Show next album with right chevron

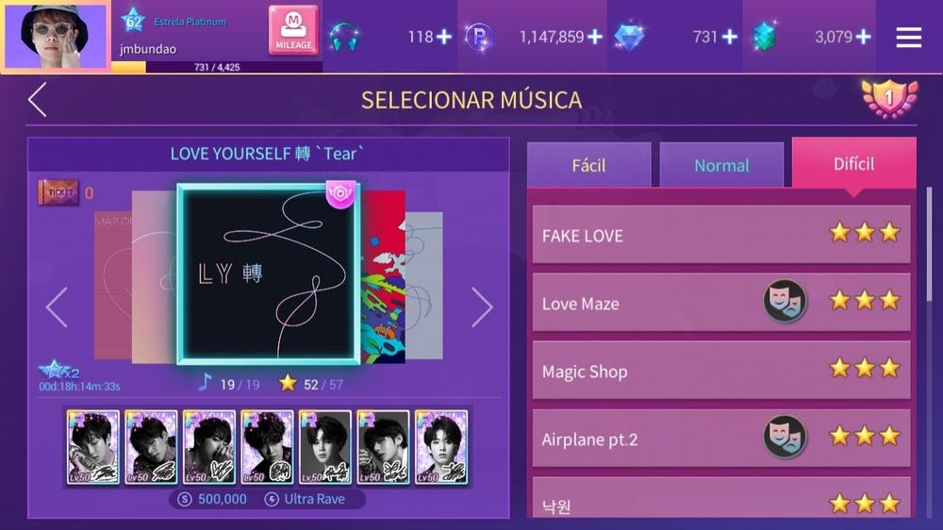482,307
